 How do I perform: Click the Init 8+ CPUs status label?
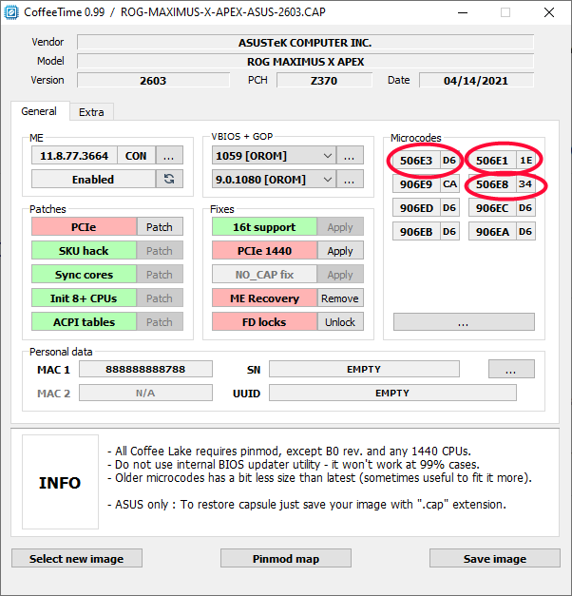point(84,298)
